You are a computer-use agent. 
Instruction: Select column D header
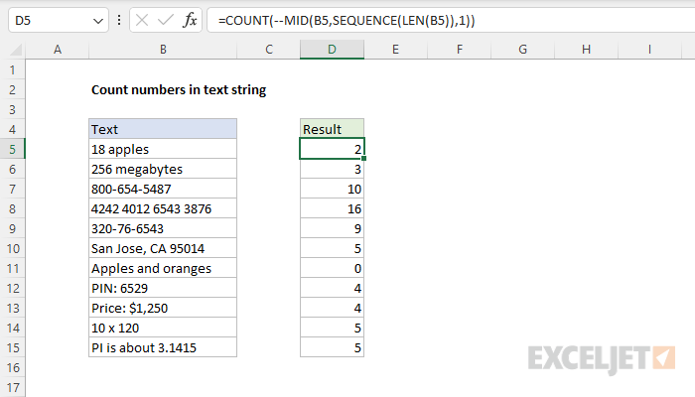coord(332,50)
